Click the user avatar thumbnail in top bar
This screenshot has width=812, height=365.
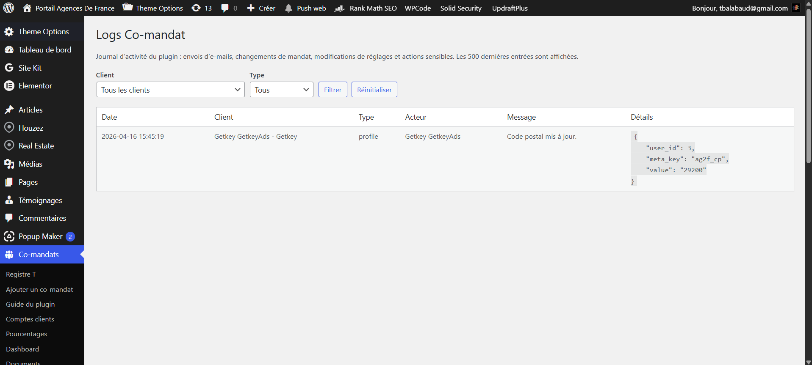point(796,8)
